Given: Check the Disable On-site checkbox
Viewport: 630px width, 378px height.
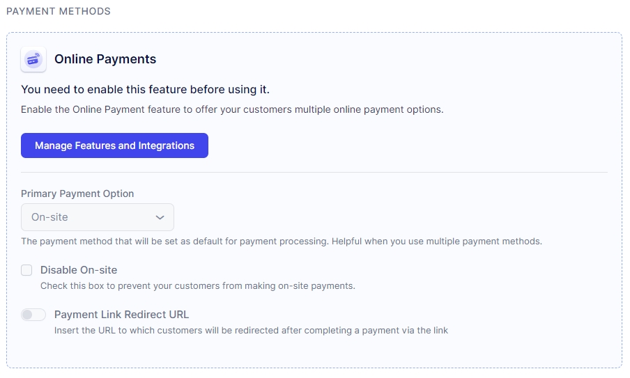Looking at the screenshot, I should click(x=26, y=270).
